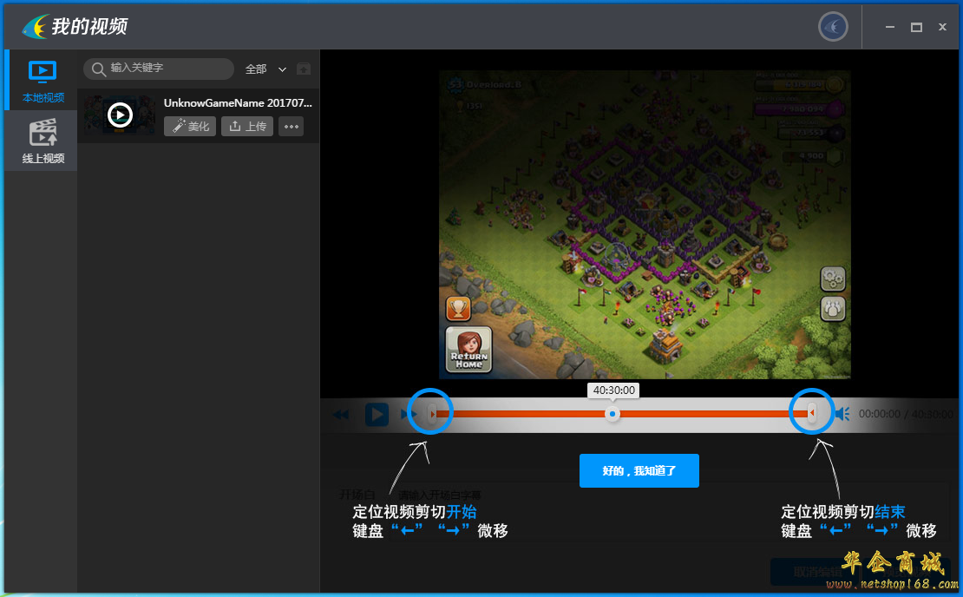Click the 上传 upload button
The height and width of the screenshot is (597, 963).
(247, 127)
